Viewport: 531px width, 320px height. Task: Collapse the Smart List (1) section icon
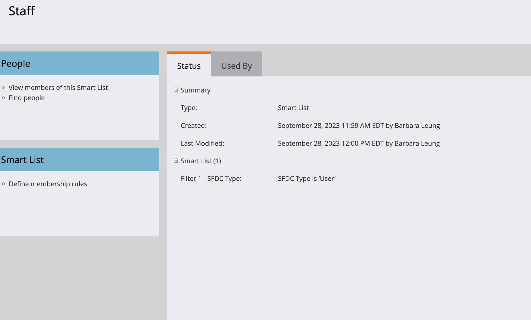[176, 161]
